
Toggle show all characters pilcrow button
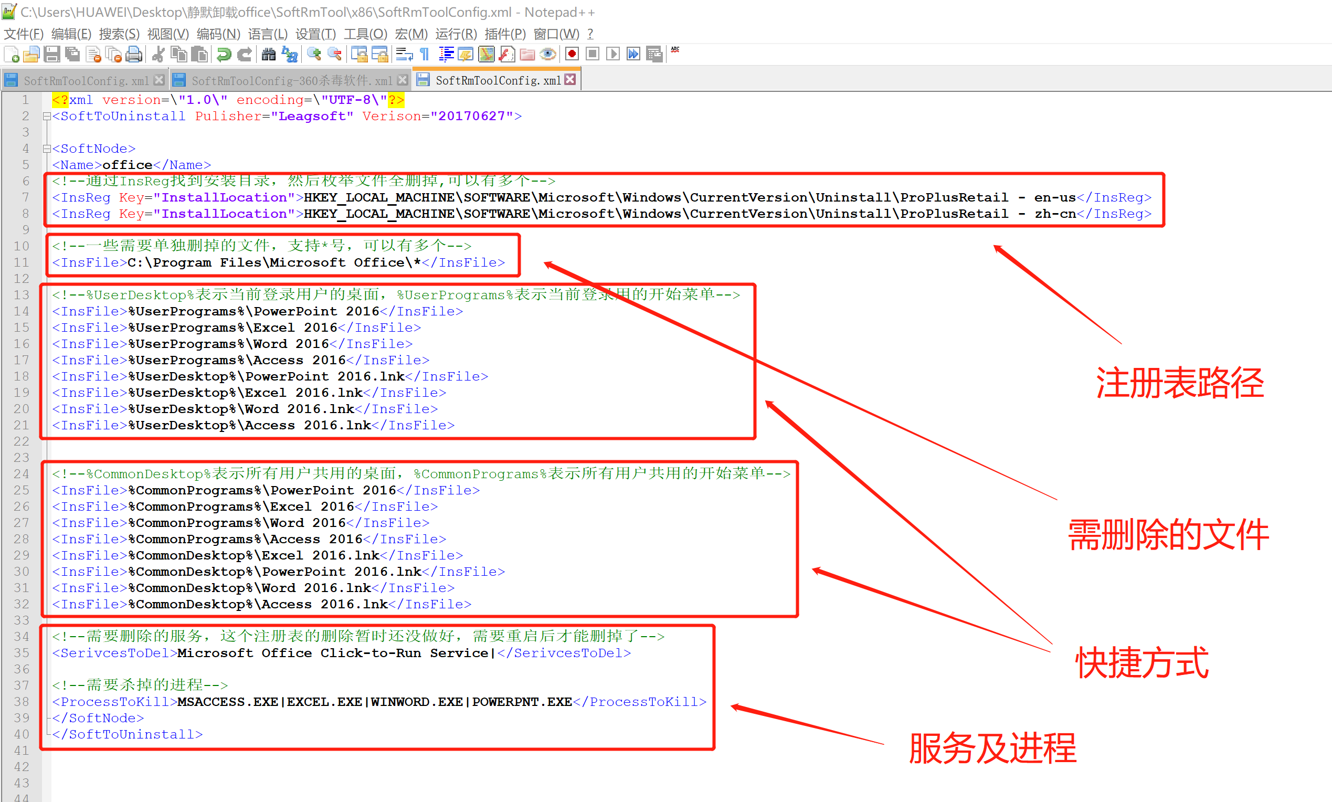(x=425, y=55)
